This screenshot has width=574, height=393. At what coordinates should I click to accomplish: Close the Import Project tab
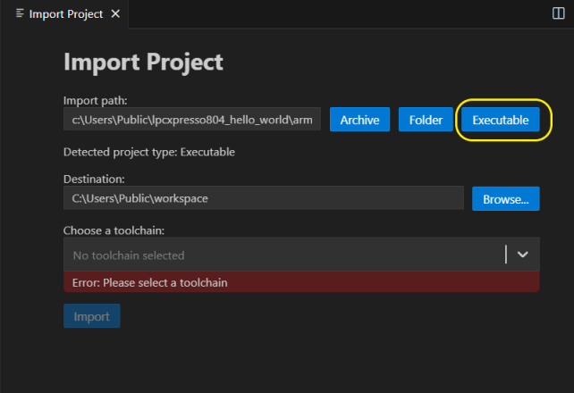coord(115,14)
